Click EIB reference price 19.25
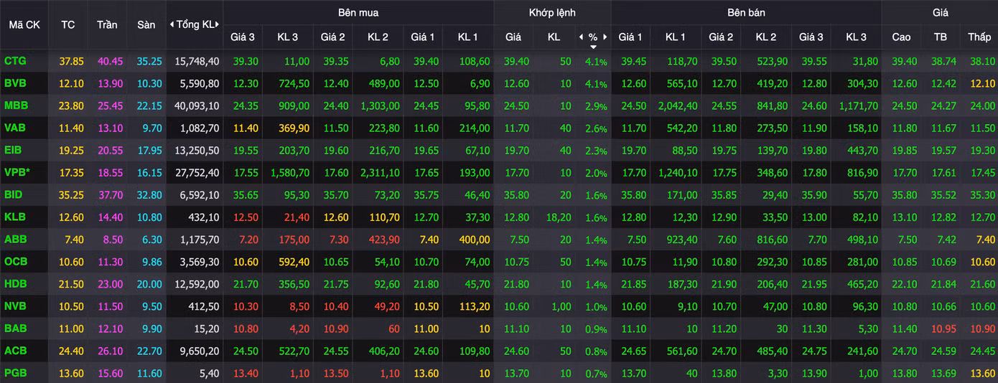The image size is (998, 383). pos(71,150)
